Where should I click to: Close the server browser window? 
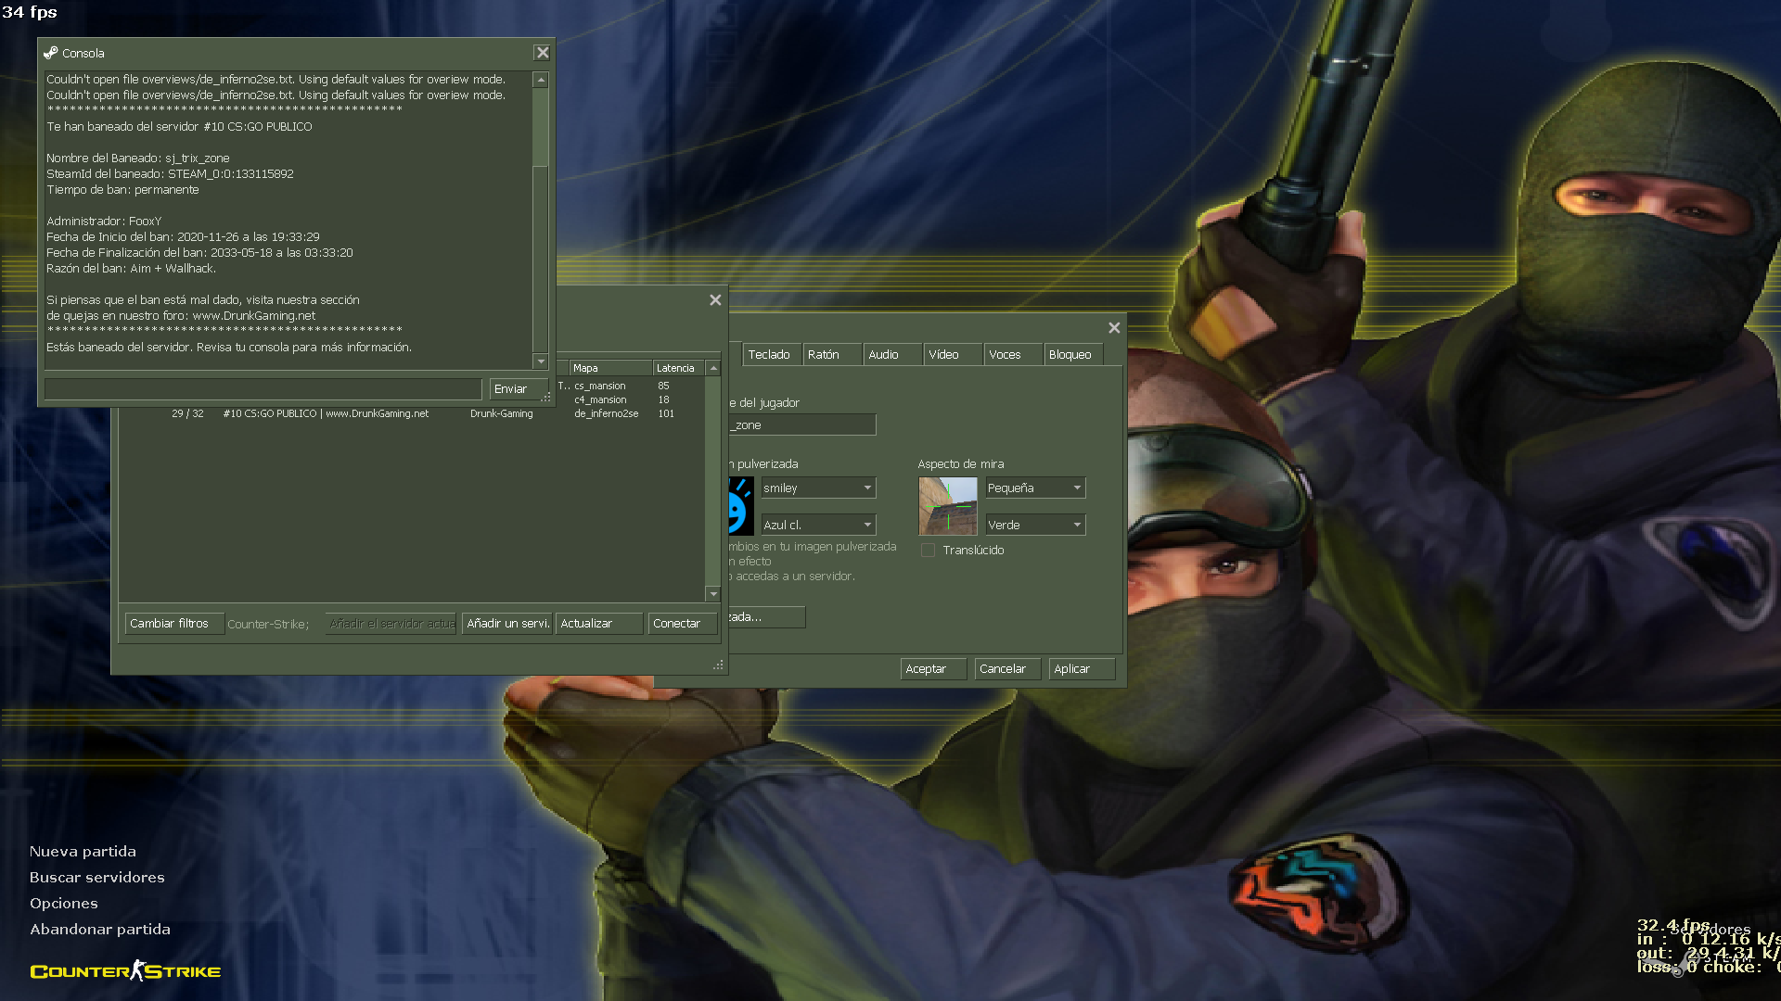pos(715,300)
